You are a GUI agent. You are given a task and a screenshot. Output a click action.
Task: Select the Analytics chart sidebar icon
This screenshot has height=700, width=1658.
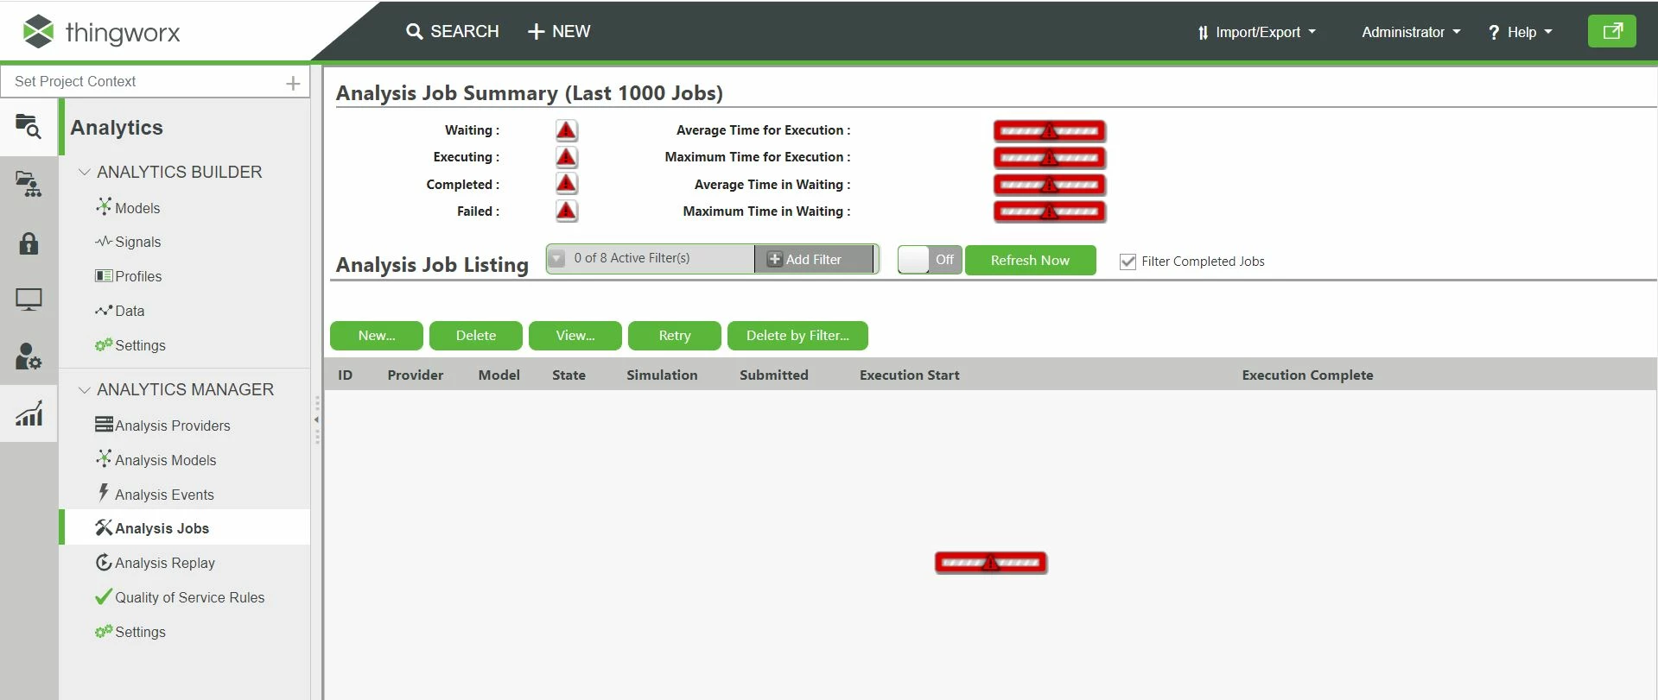(29, 413)
